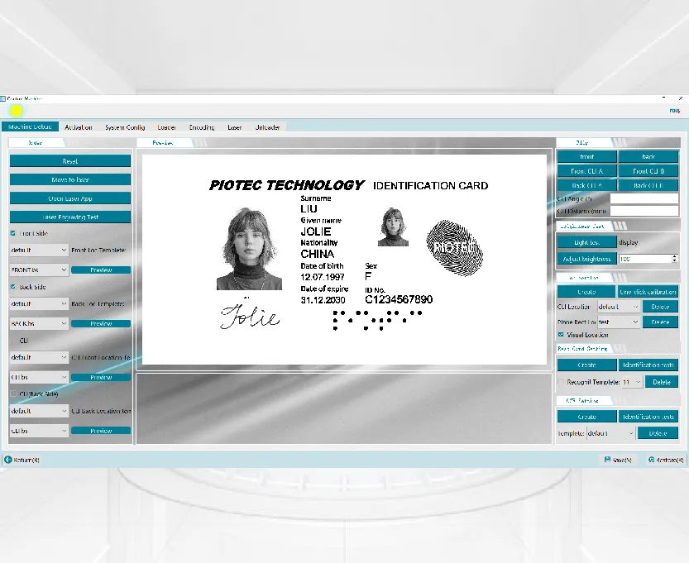Image resolution: width=689 pixels, height=563 pixels.
Task: Click the app icon in title bar
Action: 3,99
